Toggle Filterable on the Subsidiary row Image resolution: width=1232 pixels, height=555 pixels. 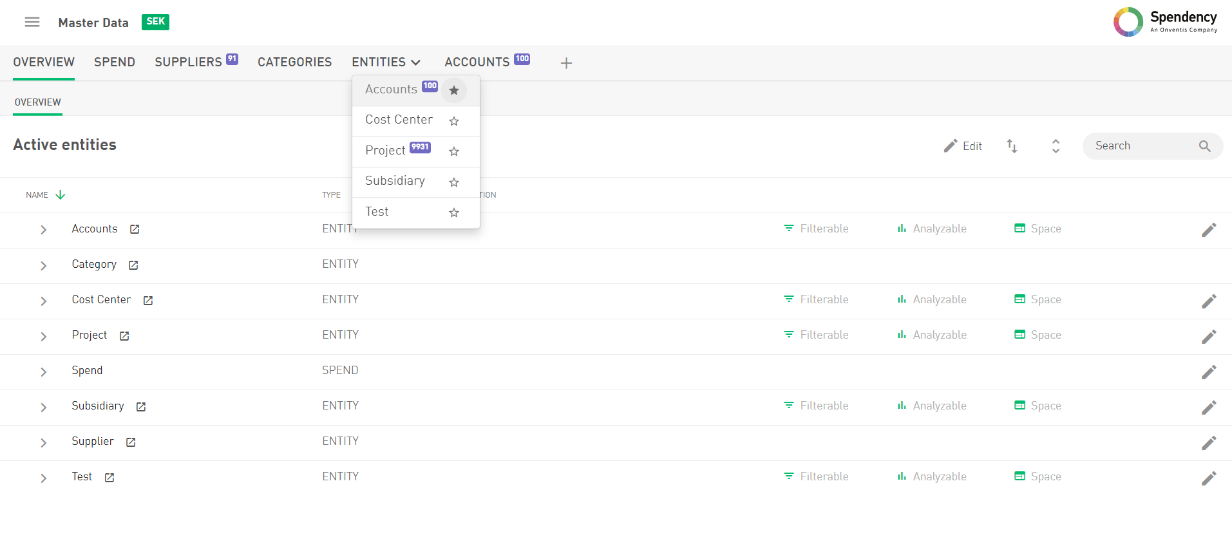tap(816, 406)
